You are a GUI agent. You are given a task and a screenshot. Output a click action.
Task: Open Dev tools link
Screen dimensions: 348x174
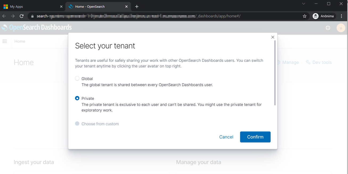[x=319, y=62]
